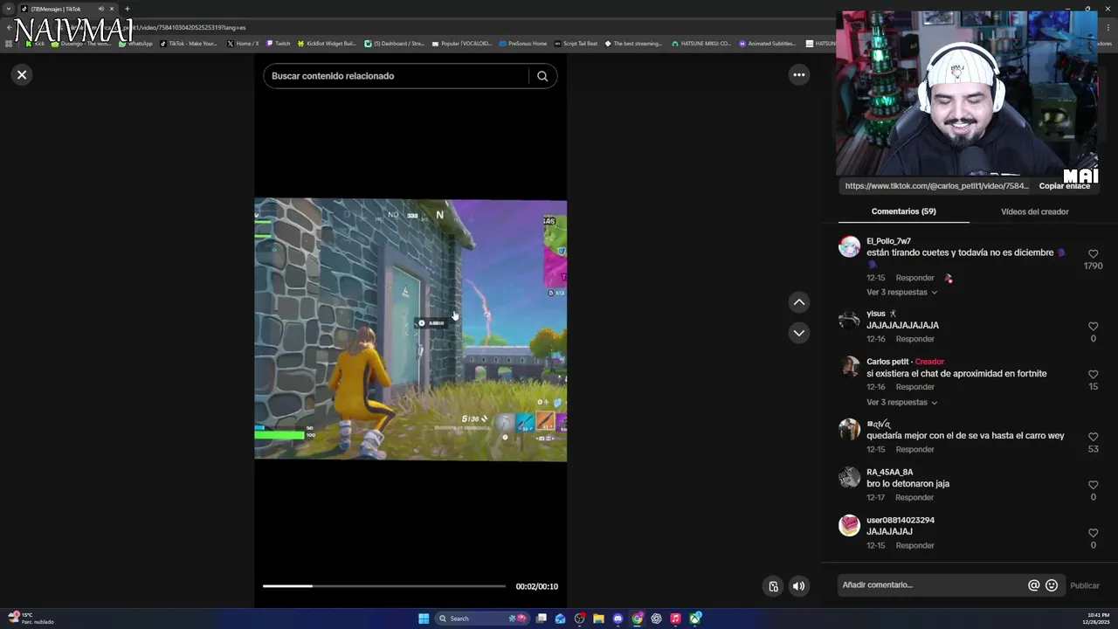Close the TikTok video viewer with the X
This screenshot has height=629, width=1118.
22,74
